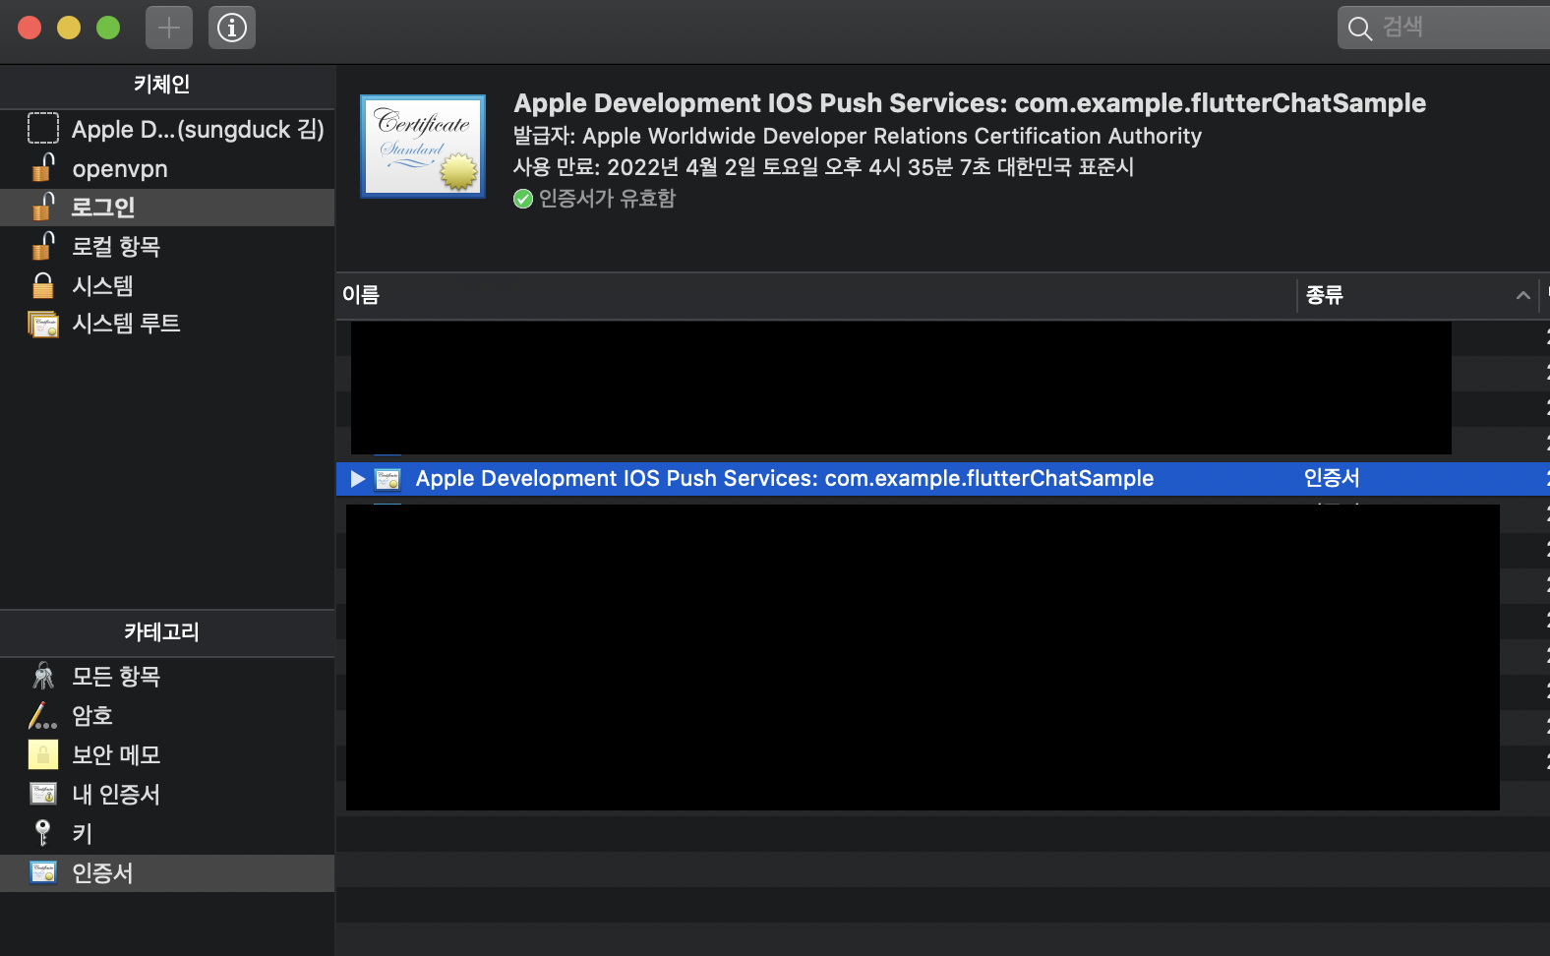1550x956 pixels.
Task: Click the padlock icon next to 로컬 항목
Action: pyautogui.click(x=43, y=245)
